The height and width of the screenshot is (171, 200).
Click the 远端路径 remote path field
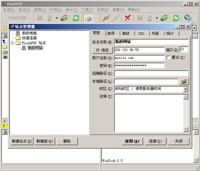tap(151, 73)
